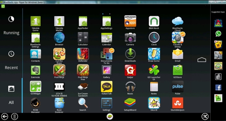Open the Music app
This screenshot has width=226, height=121.
coord(130,86)
